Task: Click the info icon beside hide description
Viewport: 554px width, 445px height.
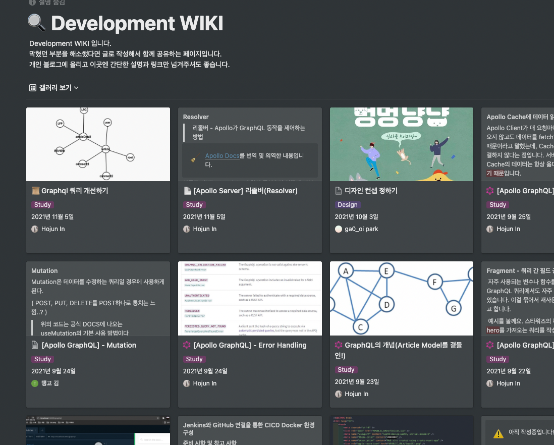Action: coord(32,3)
